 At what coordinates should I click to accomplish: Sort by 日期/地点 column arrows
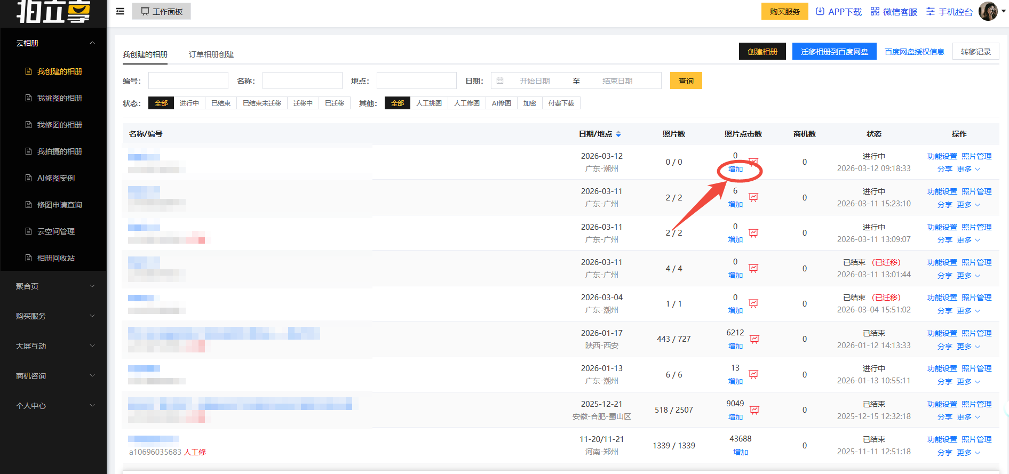tap(618, 134)
